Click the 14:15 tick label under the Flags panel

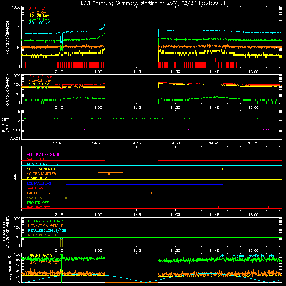(x=136, y=215)
